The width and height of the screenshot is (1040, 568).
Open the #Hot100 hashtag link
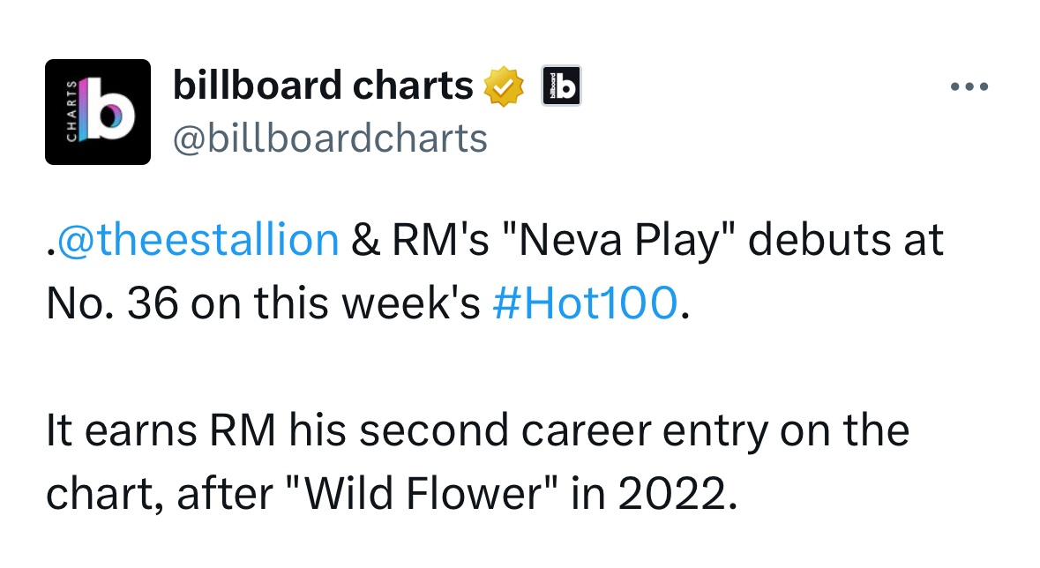585,303
